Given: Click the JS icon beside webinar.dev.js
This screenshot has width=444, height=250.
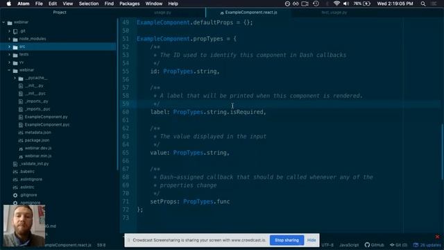Looking at the screenshot, I should click(x=21, y=148).
